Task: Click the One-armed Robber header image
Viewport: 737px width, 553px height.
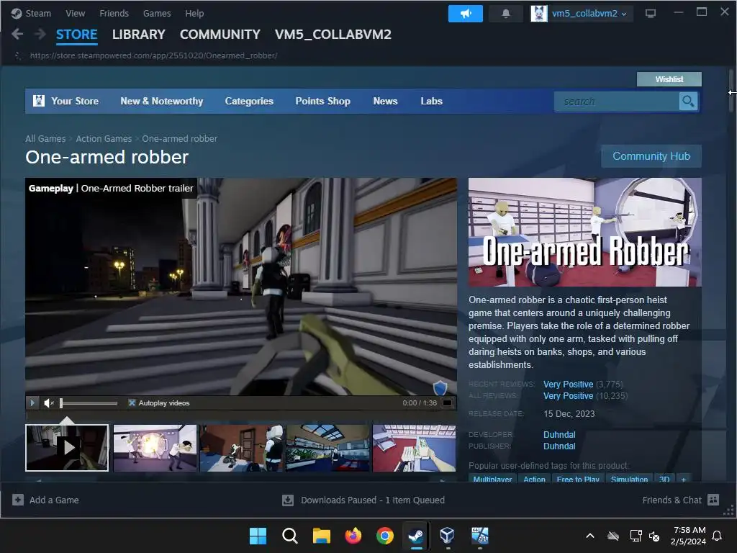Action: [x=584, y=232]
